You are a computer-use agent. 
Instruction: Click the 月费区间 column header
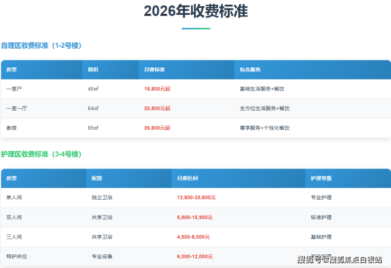187,178
